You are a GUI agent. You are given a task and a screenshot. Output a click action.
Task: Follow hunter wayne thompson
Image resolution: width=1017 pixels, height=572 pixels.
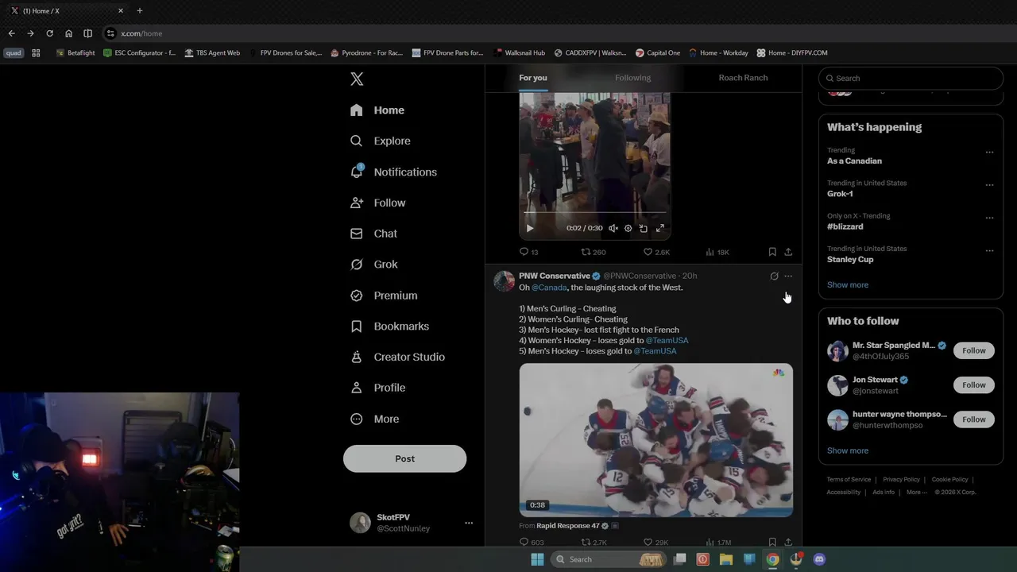(973, 419)
